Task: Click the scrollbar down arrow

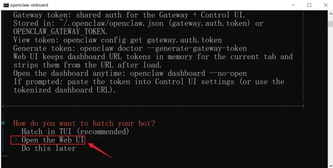Action: [x=331, y=165]
